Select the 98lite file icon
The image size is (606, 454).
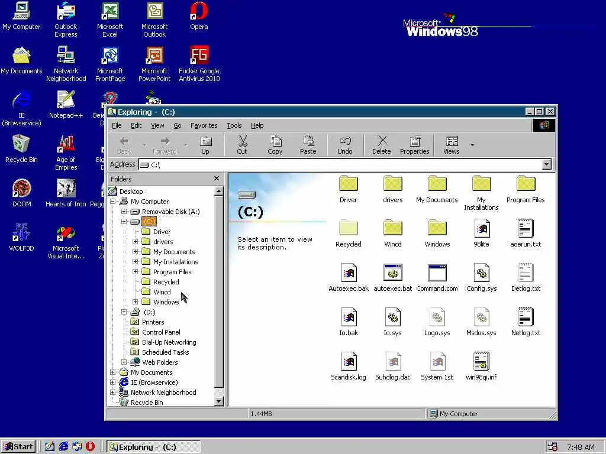[482, 234]
